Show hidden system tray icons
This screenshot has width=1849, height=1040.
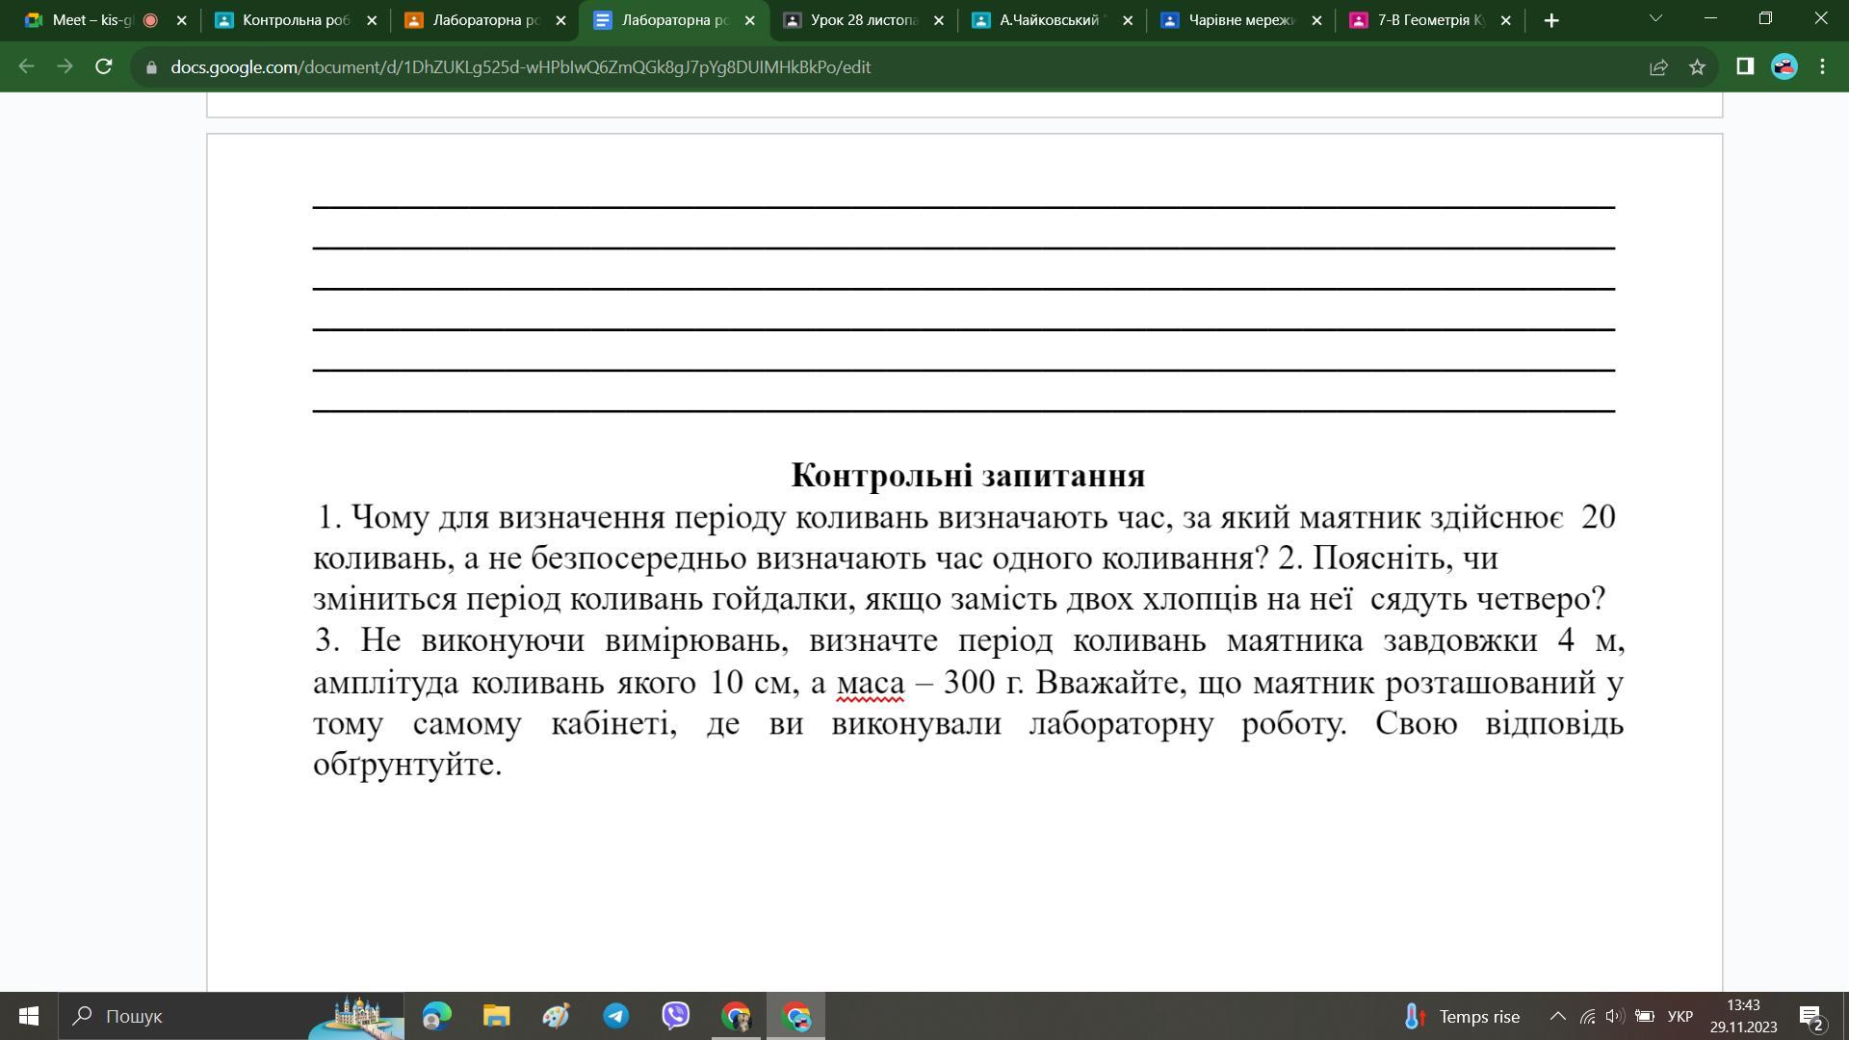pos(1557,1016)
